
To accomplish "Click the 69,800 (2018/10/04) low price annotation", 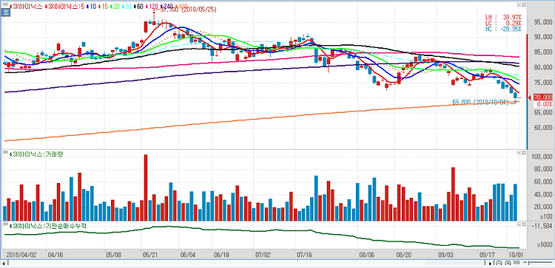I will tap(482, 102).
